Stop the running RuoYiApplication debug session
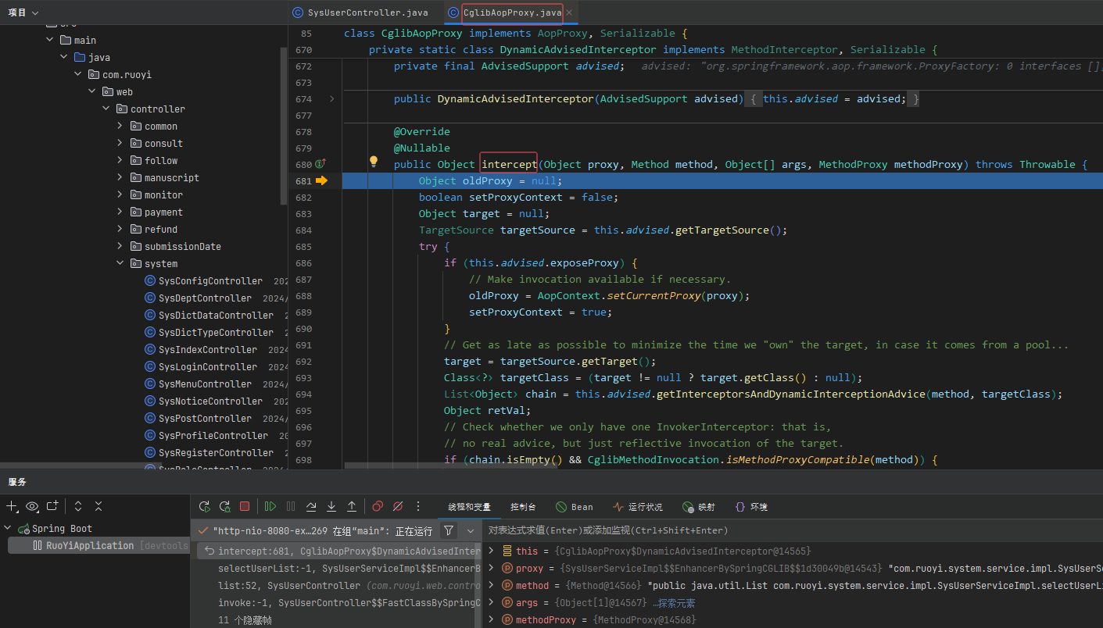The width and height of the screenshot is (1103, 628). click(245, 506)
